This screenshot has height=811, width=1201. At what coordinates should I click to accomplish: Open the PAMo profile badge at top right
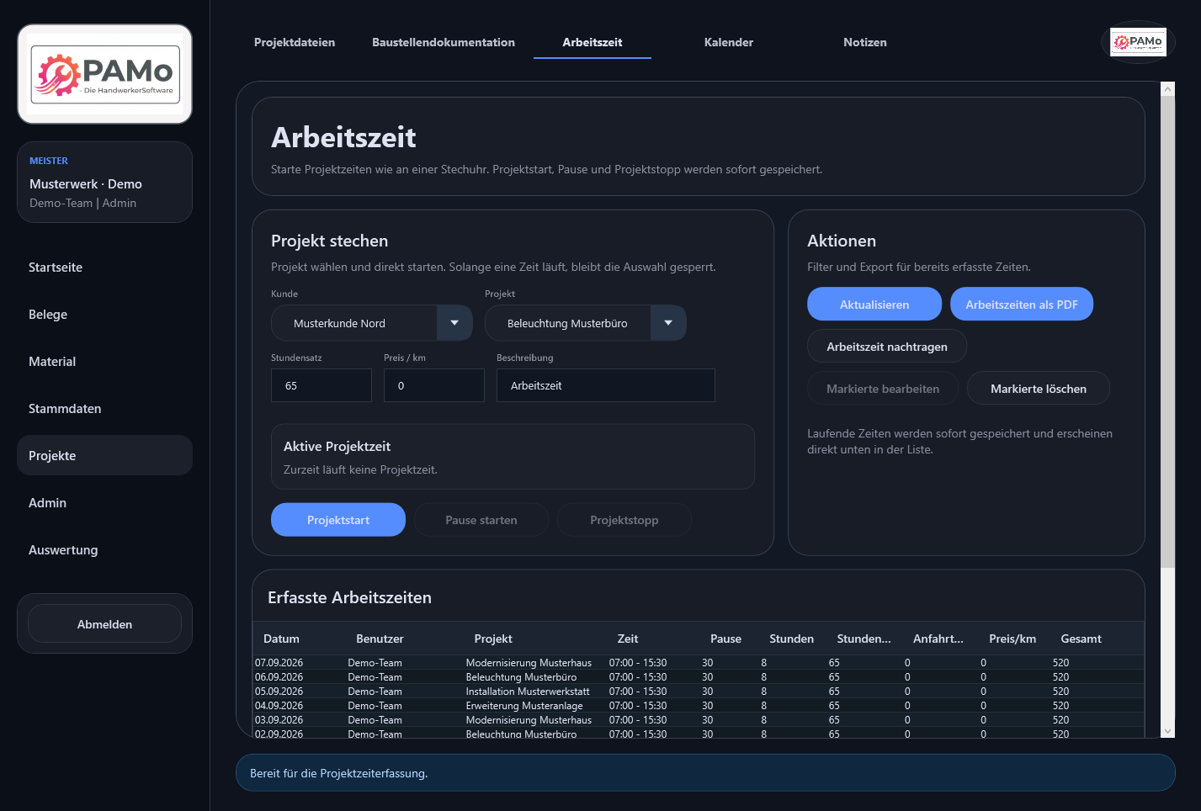coord(1138,41)
